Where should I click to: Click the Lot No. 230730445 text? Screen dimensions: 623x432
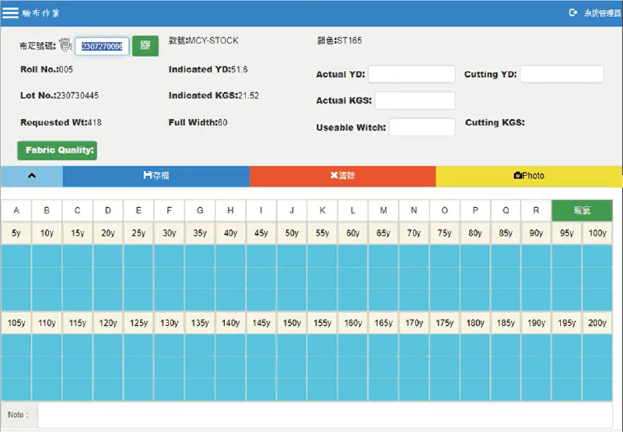point(60,96)
